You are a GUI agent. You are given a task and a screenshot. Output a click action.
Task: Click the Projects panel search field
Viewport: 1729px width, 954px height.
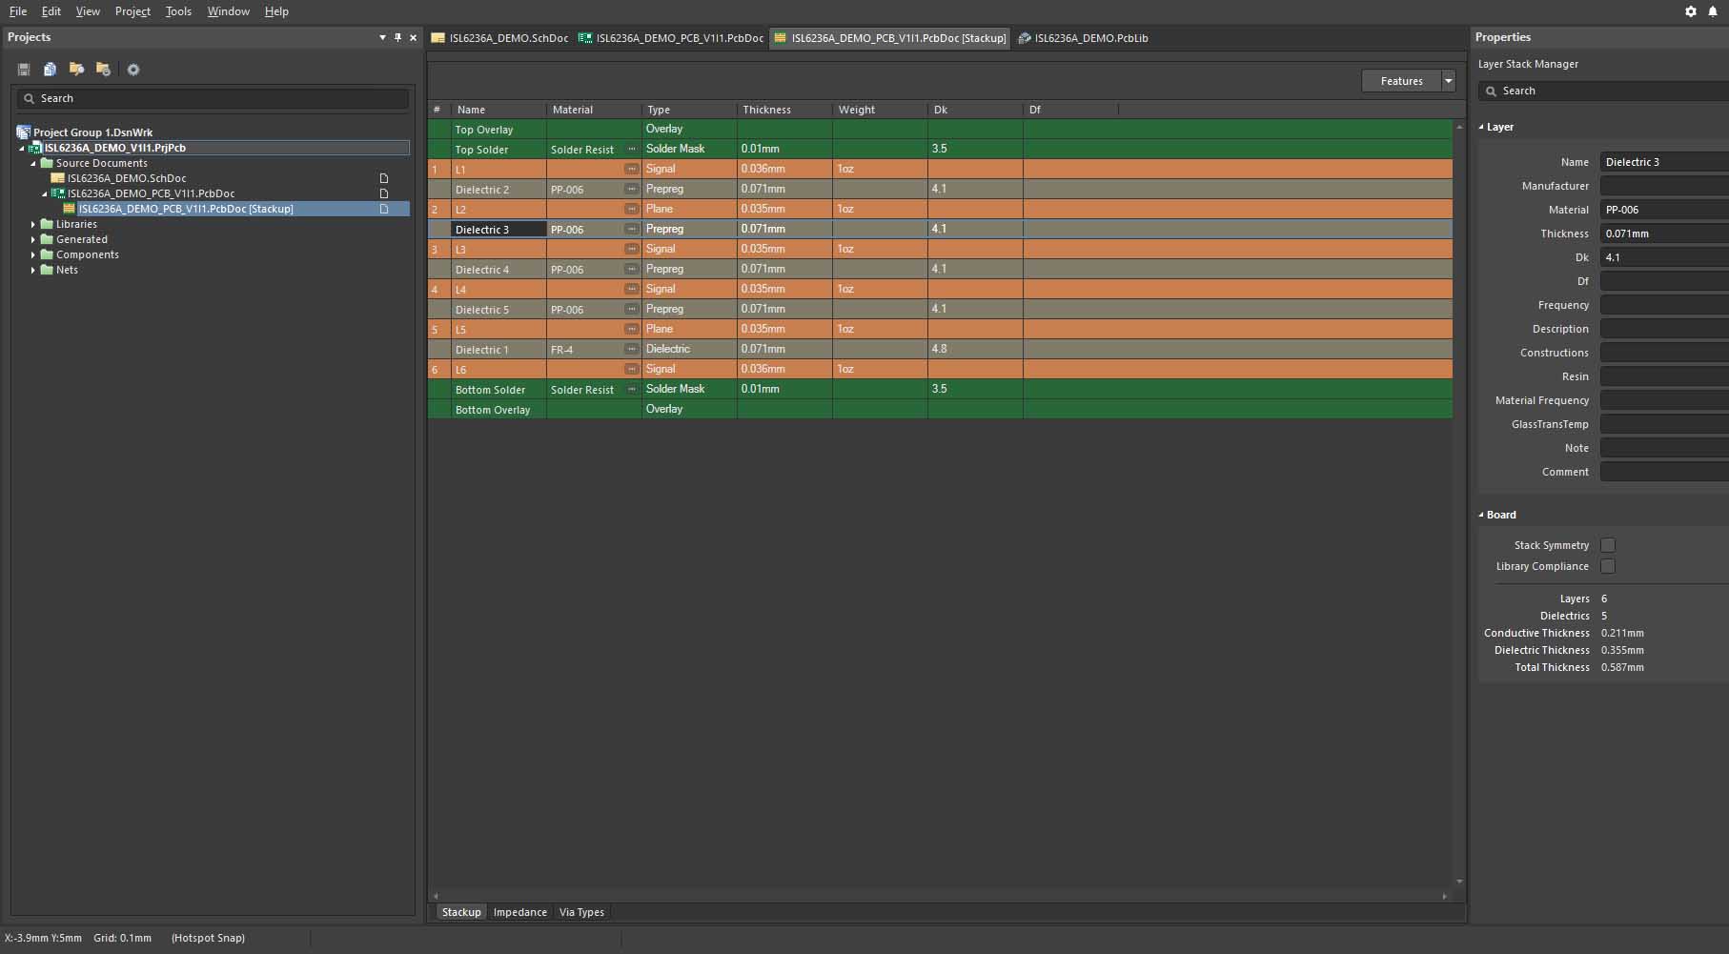coord(219,98)
